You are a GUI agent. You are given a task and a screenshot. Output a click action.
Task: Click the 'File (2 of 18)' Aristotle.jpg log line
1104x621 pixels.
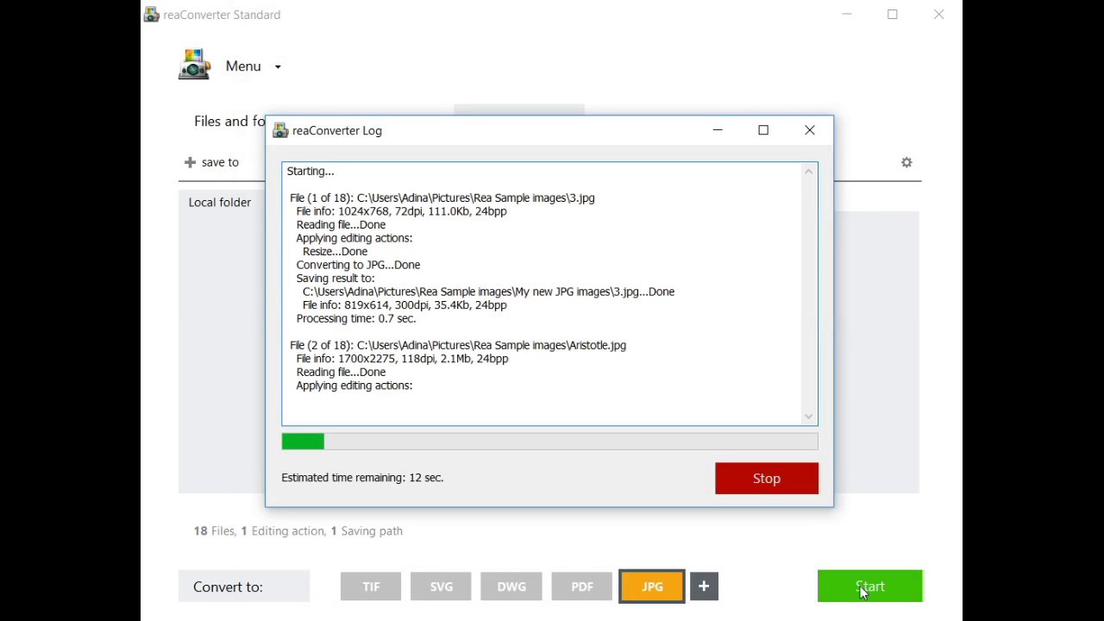click(x=458, y=345)
